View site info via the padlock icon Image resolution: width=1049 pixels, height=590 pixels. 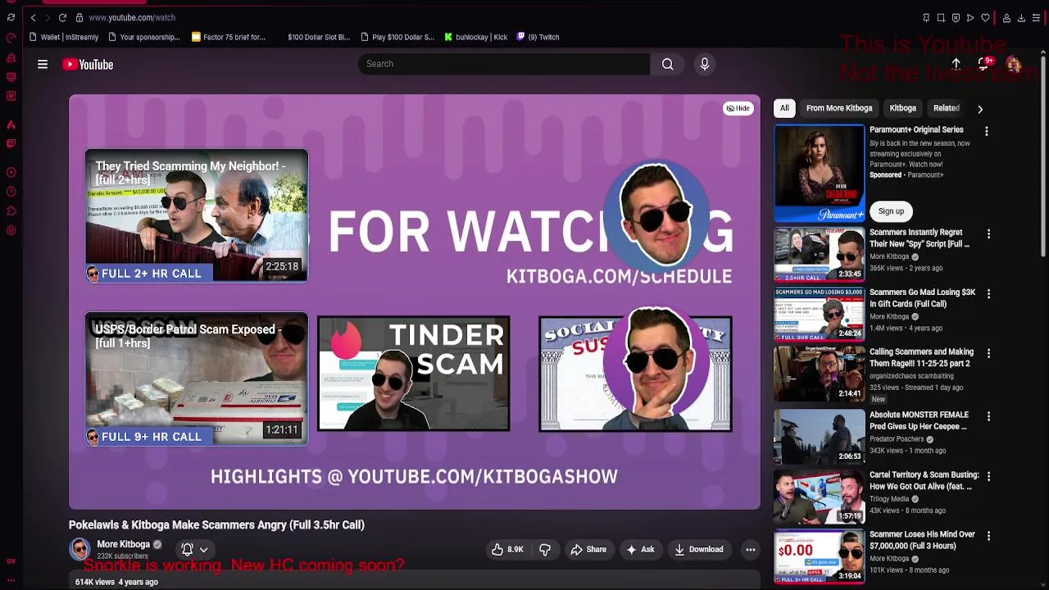[79, 17]
